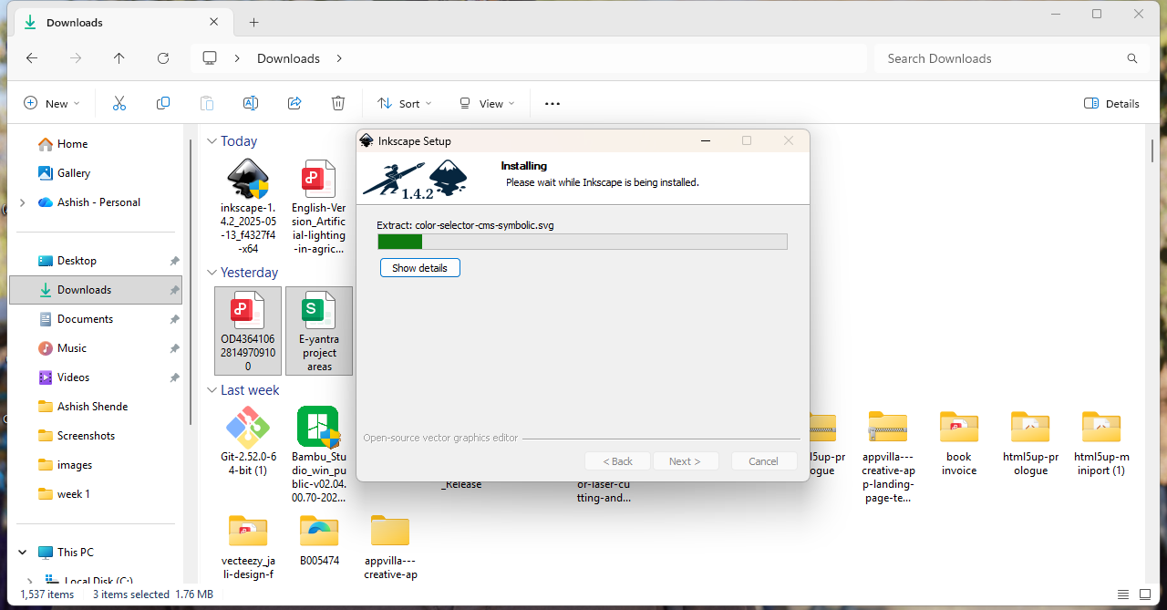Select inkscape-1.4.2 installer file
Screen dimensions: 1167x610
pos(247,206)
